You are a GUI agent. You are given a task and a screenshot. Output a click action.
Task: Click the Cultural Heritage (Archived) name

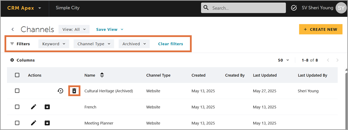click(x=109, y=91)
